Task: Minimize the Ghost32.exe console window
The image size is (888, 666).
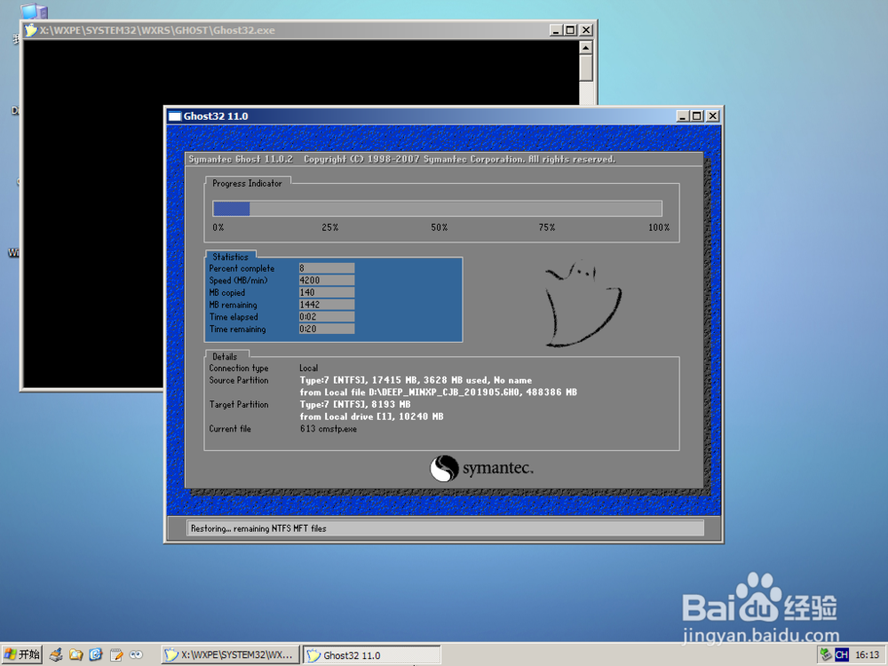Action: point(556,30)
